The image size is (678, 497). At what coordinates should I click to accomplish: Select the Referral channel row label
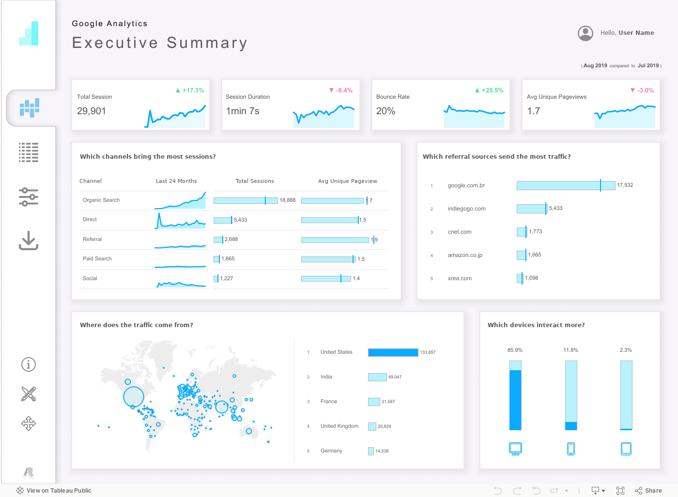click(x=92, y=240)
